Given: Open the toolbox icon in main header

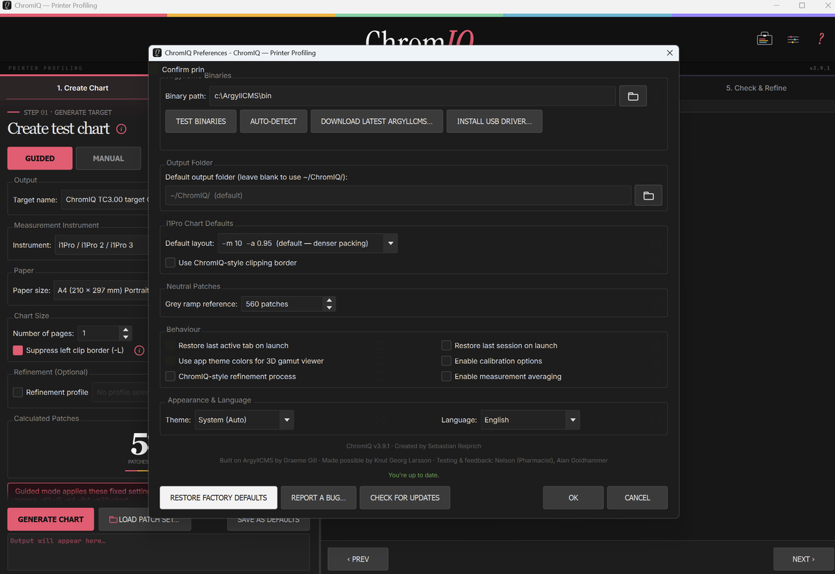Looking at the screenshot, I should click(x=764, y=39).
